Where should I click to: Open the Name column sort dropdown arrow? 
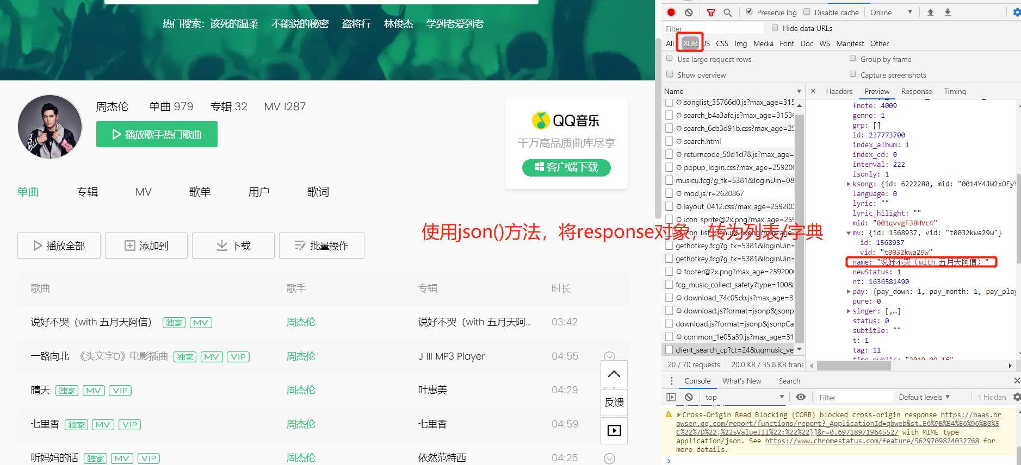click(799, 91)
